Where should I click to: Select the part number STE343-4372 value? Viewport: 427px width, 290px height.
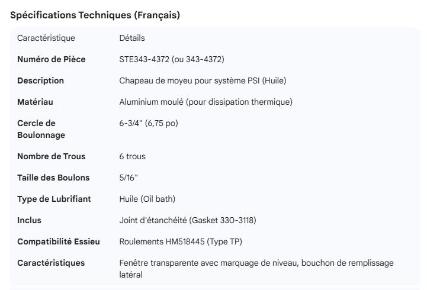pos(171,59)
